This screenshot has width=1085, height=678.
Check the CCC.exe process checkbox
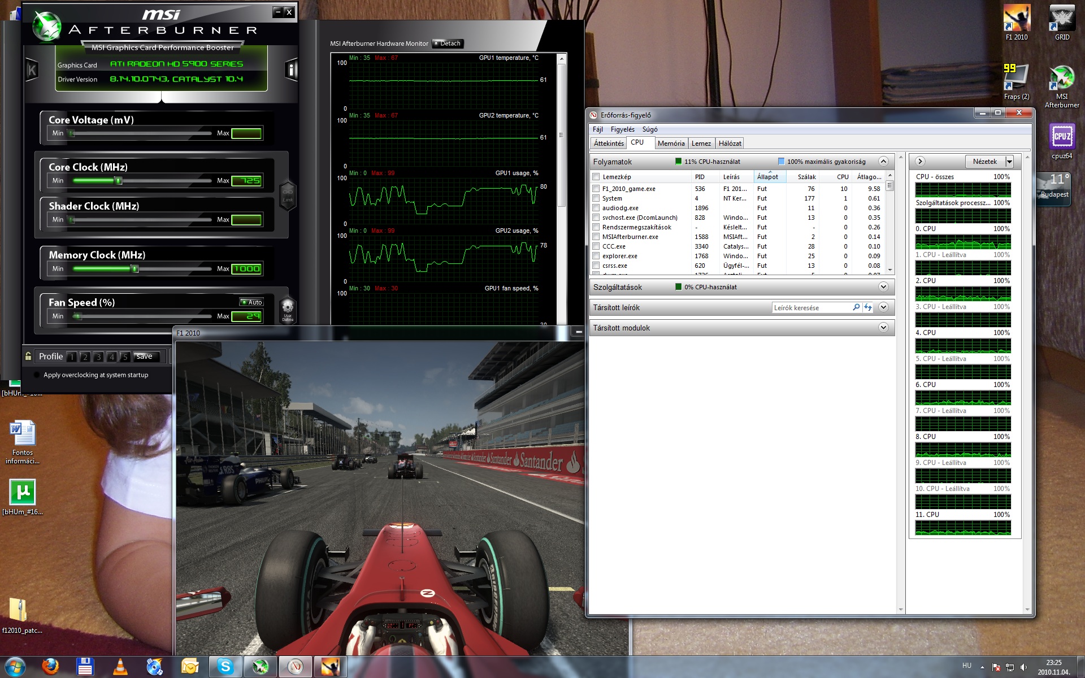[x=596, y=246]
